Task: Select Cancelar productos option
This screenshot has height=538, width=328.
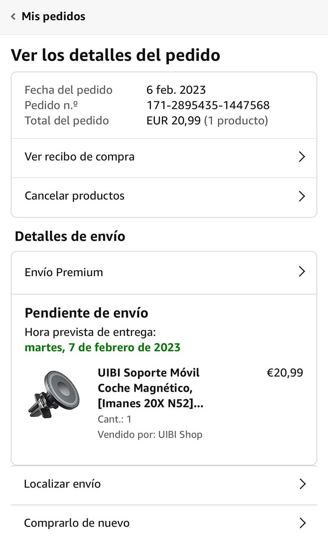Action: coord(75,196)
